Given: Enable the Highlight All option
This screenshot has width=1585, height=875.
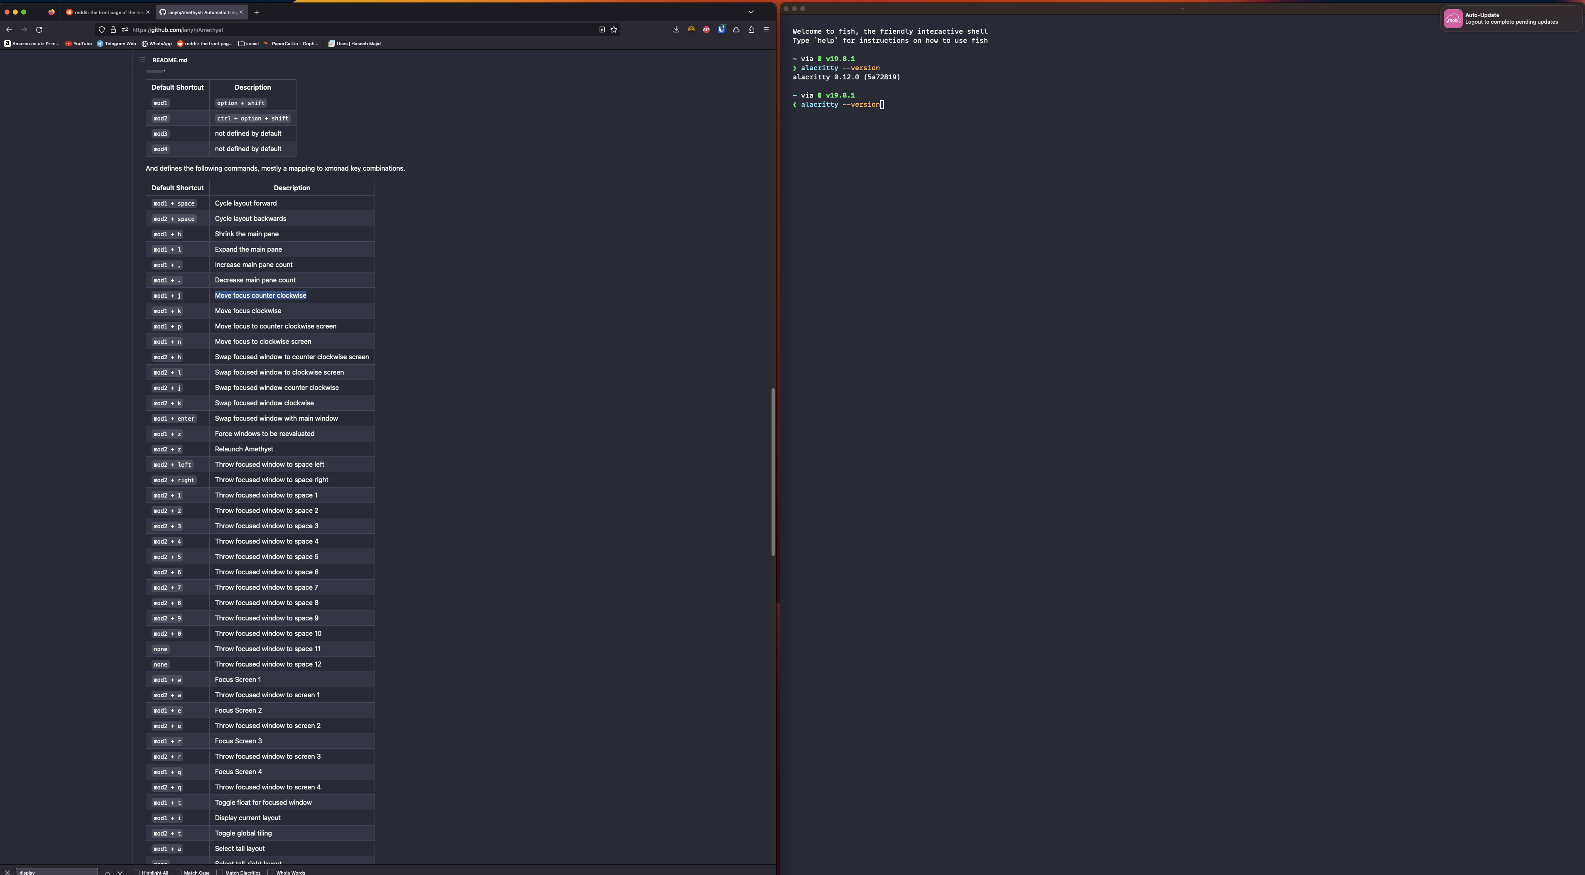Looking at the screenshot, I should pos(136,872).
